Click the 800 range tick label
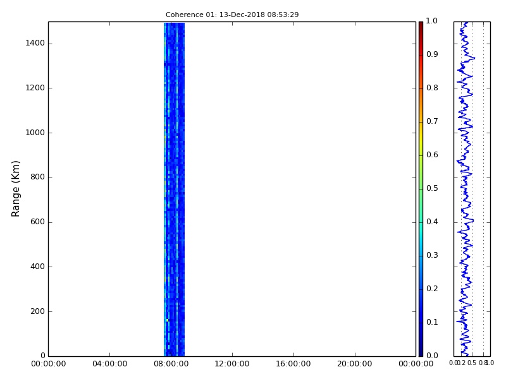Image resolution: width=506 pixels, height=379 pixels. [37, 177]
